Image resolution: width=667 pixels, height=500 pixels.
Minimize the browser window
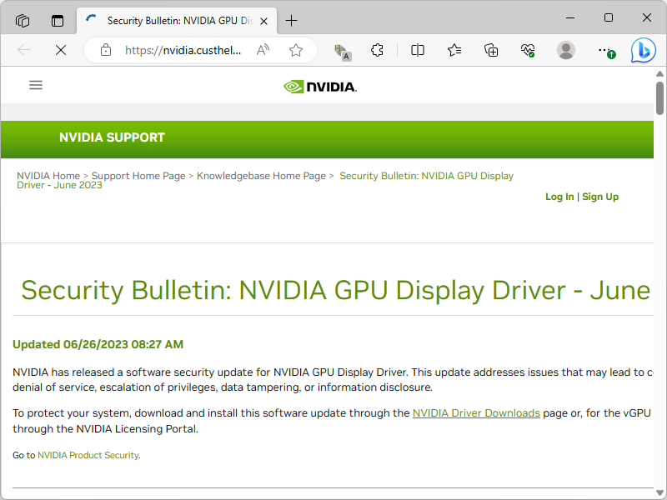(x=570, y=17)
